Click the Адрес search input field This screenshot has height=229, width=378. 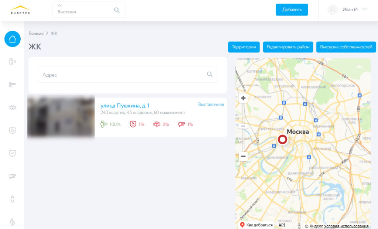122,75
